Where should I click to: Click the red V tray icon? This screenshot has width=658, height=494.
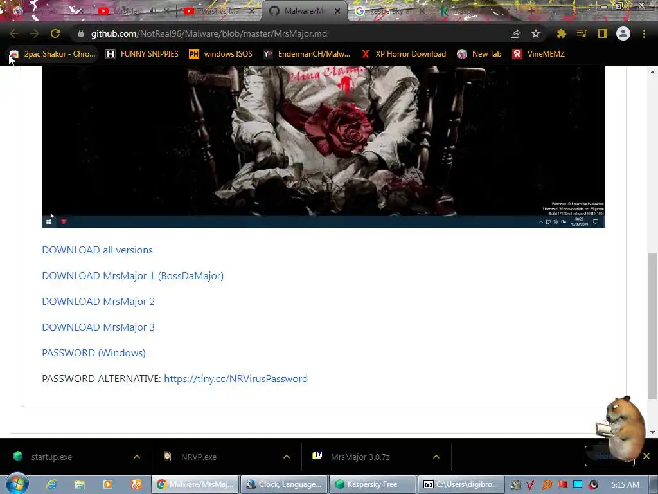(x=530, y=485)
